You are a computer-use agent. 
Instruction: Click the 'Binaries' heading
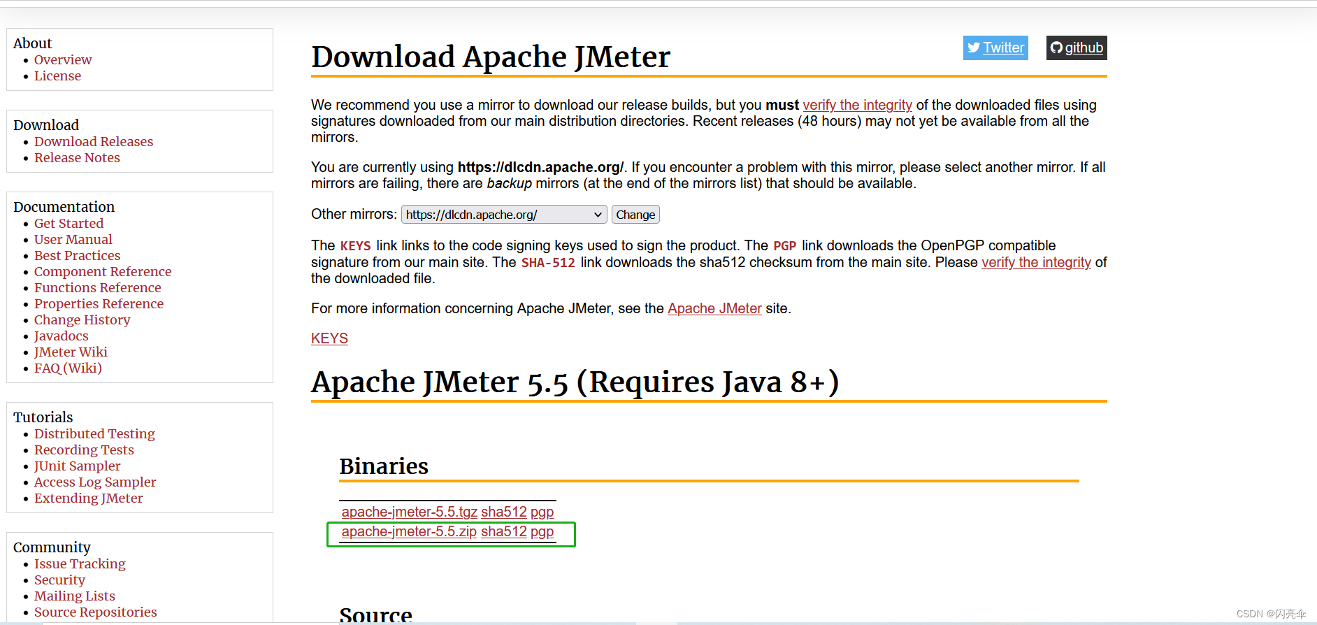coord(384,466)
